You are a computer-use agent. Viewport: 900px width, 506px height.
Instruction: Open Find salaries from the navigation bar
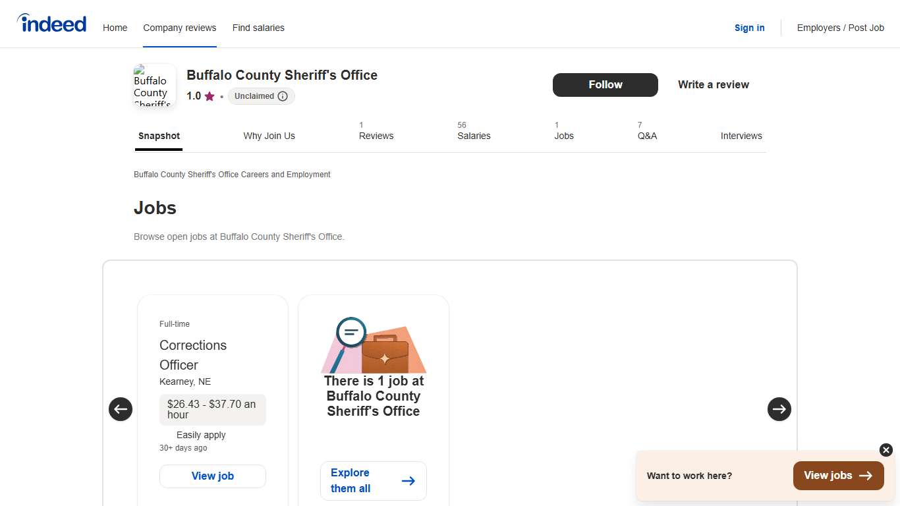pos(258,28)
